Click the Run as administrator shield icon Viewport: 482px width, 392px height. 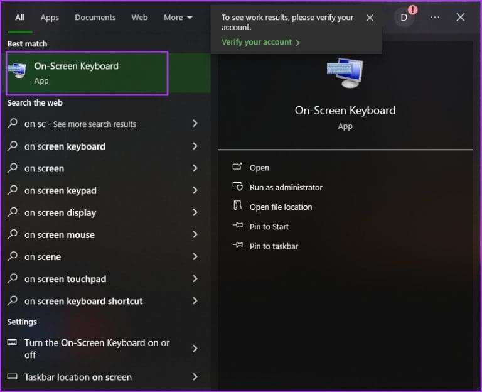(237, 187)
